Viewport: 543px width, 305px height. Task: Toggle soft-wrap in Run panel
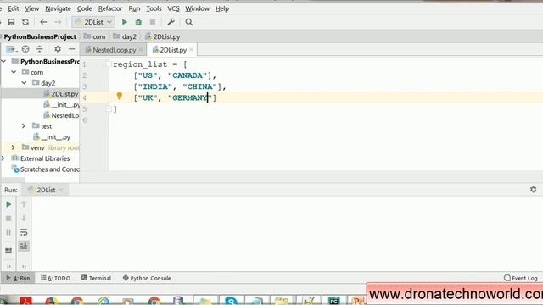click(x=24, y=232)
